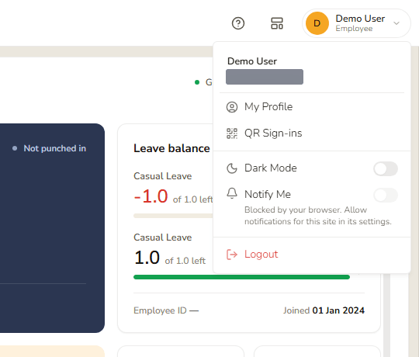
Task: Open the dashboard layout widgets icon
Action: (x=277, y=23)
